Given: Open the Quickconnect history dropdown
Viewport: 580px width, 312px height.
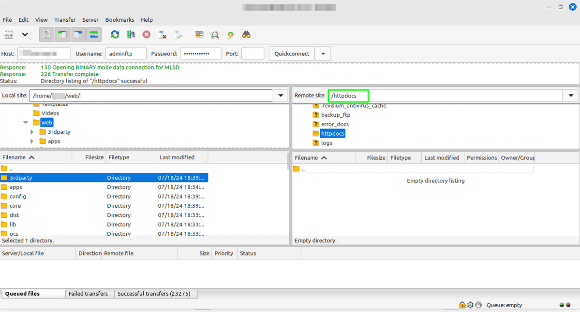Looking at the screenshot, I should click(323, 54).
